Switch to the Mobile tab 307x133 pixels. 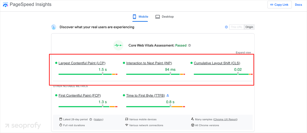pos(140,17)
